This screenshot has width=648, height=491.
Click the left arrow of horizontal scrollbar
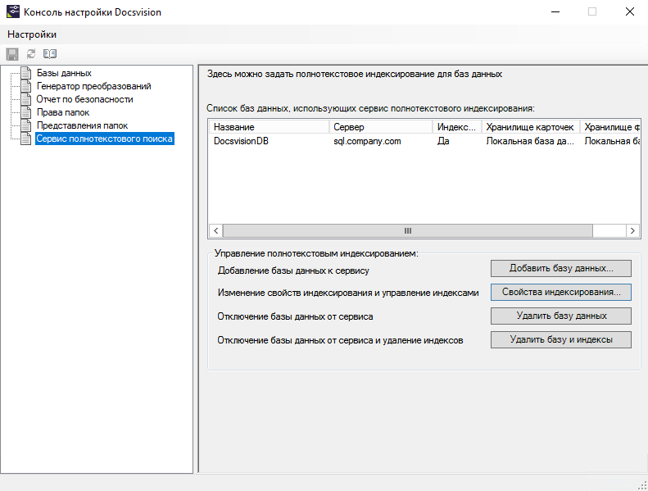click(x=215, y=231)
